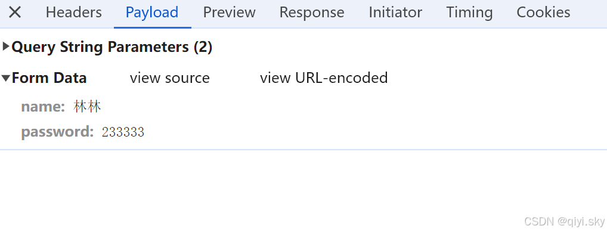Click view URL-encoded link
Screen dimensions: 607x232
[324, 78]
